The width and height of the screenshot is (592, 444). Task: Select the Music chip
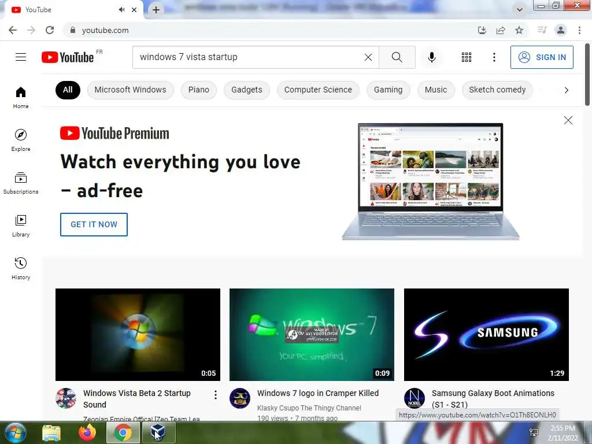436,90
